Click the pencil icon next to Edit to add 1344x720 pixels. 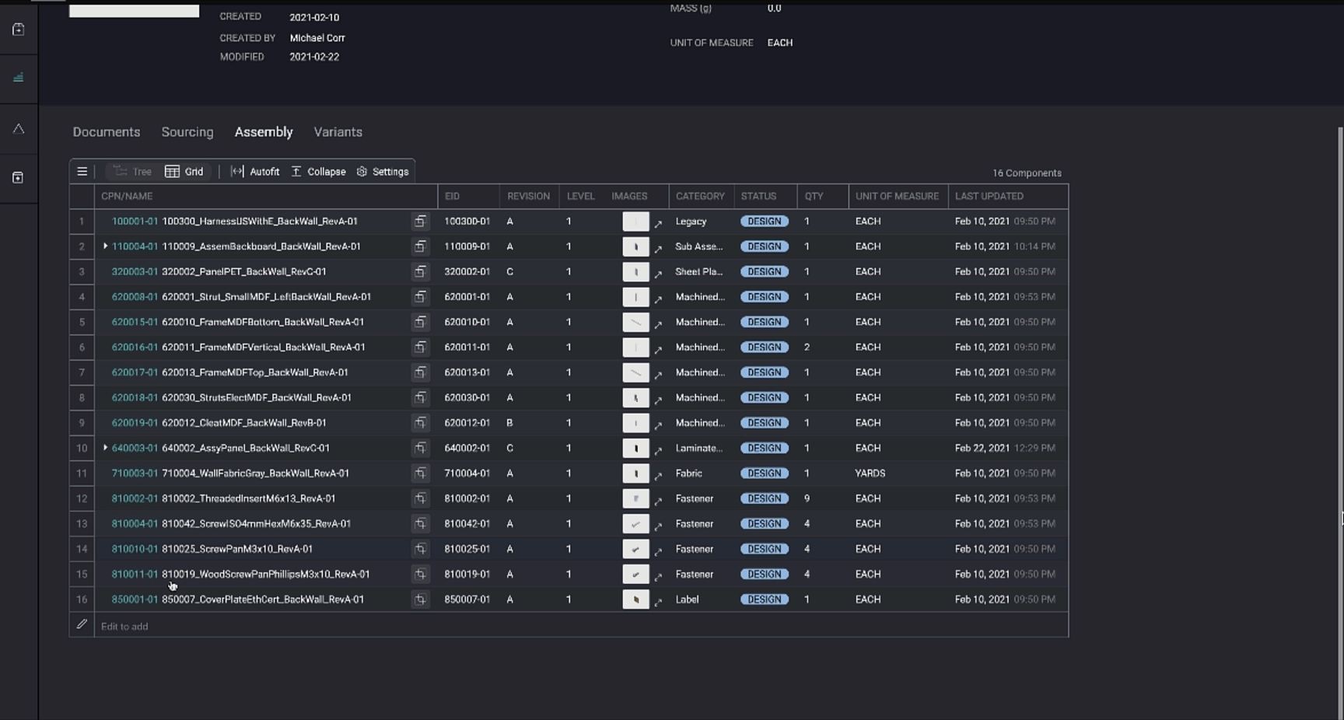click(82, 624)
